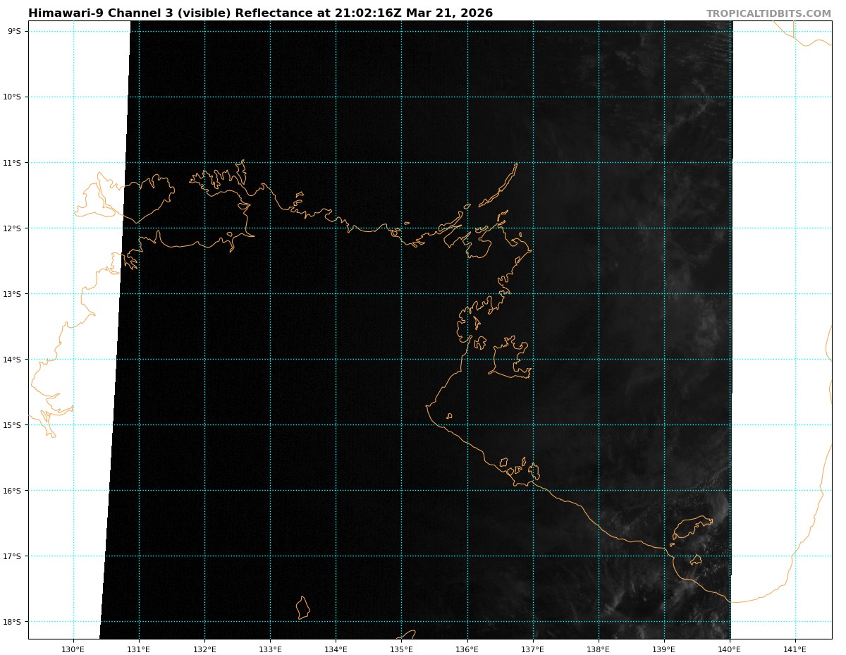Click the 15°S latitude tick label

(14, 425)
